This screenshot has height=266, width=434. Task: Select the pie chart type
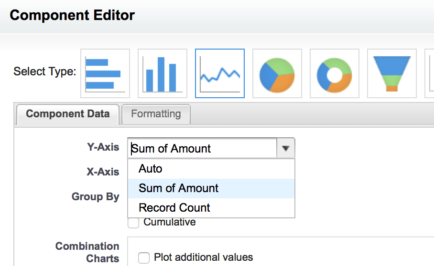click(x=277, y=73)
